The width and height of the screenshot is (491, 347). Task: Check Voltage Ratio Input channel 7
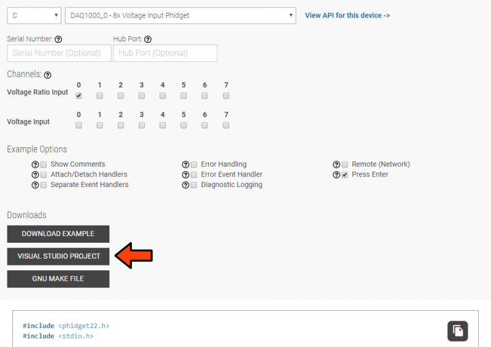(x=226, y=96)
